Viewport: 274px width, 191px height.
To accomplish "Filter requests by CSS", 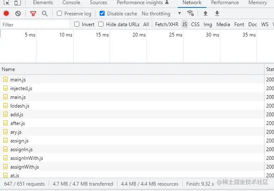I will coord(195,24).
